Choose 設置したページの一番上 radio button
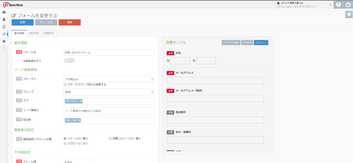Viewport: 353px width, 163px height. coord(110,138)
